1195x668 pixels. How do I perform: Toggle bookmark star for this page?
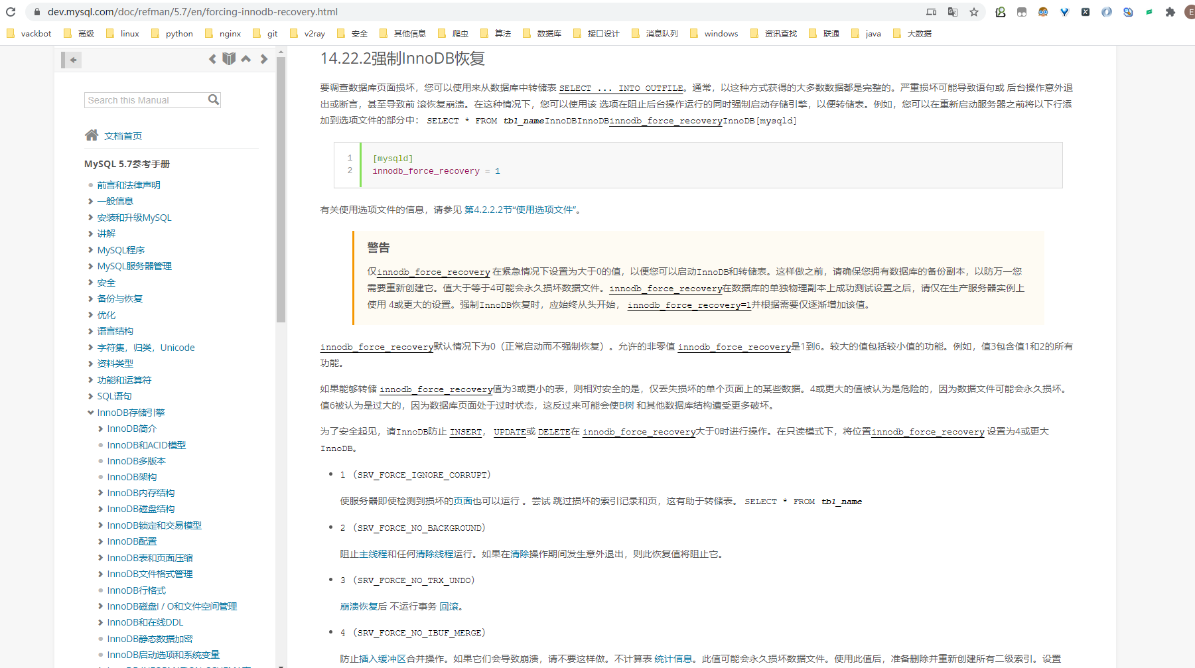click(974, 11)
